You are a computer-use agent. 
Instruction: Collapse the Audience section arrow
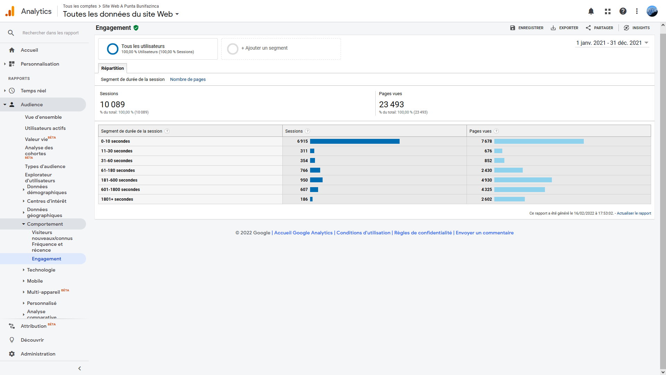(5, 105)
